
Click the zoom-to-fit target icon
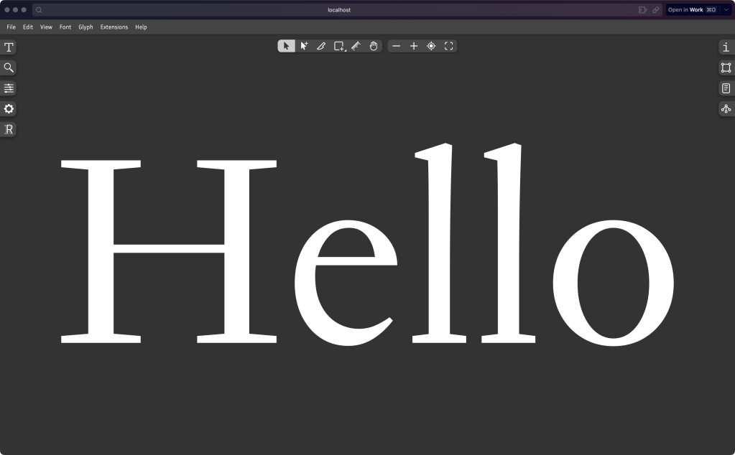(431, 46)
